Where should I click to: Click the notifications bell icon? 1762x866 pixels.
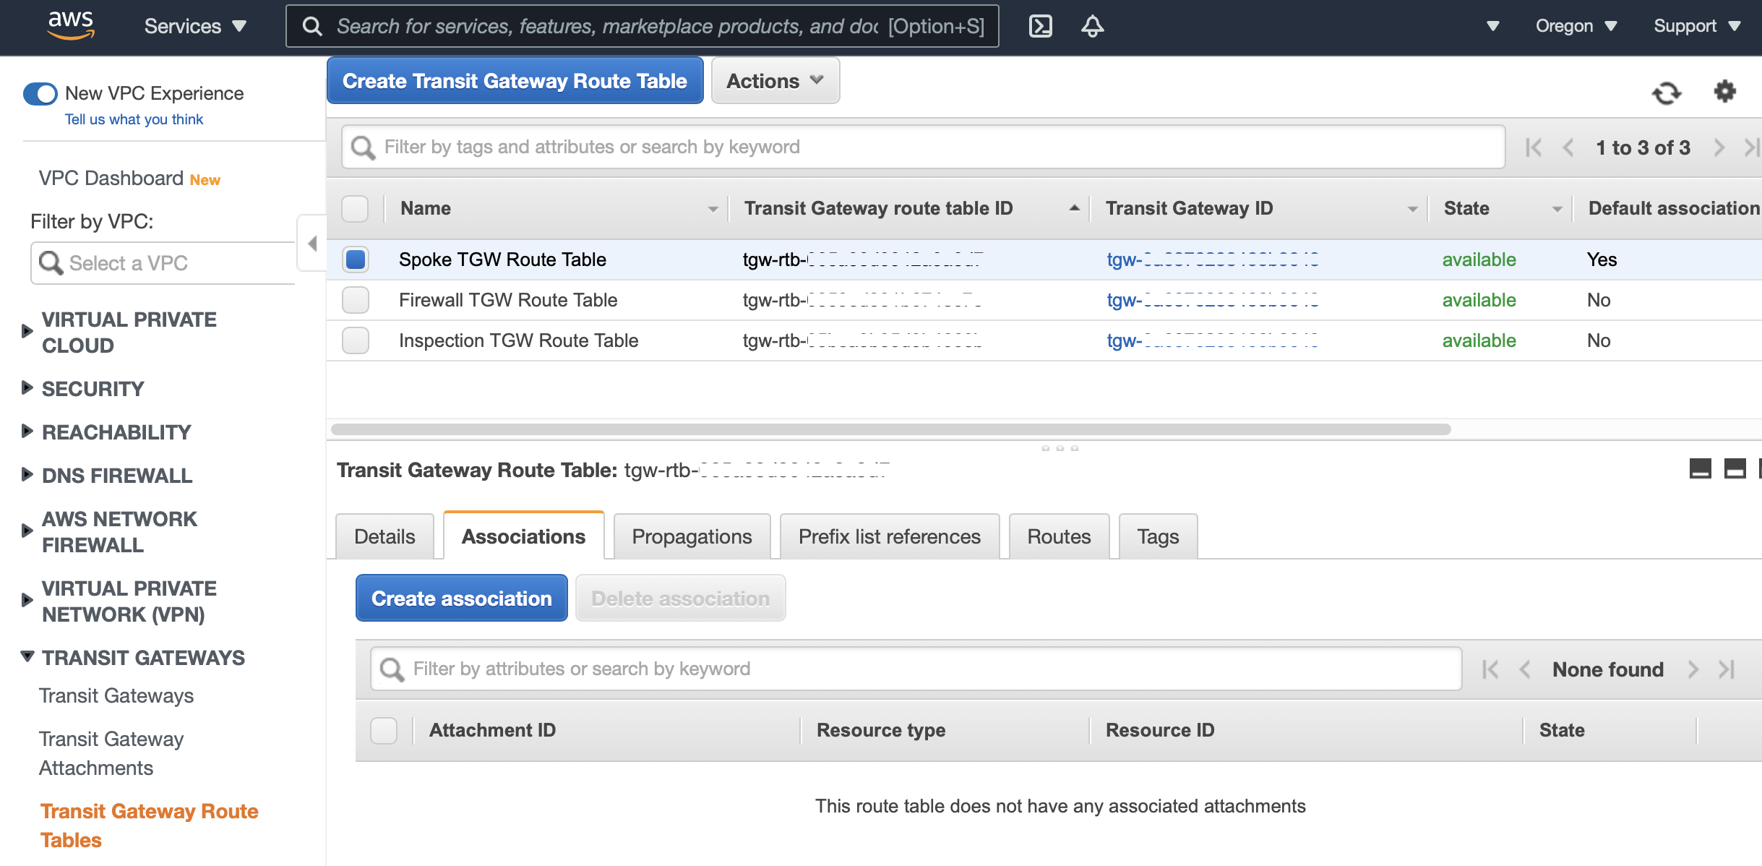point(1092,26)
